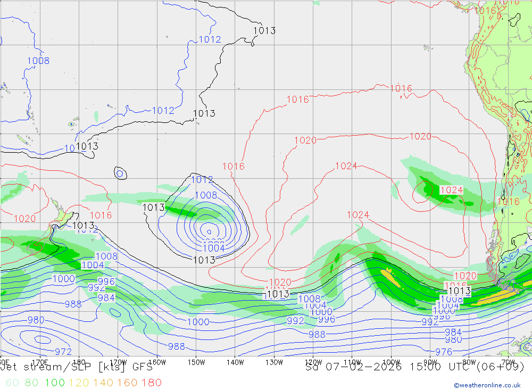Click the 120W longitude label

coord(313,362)
